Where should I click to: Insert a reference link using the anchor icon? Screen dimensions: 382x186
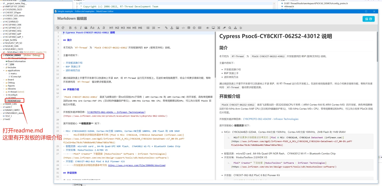172,28
